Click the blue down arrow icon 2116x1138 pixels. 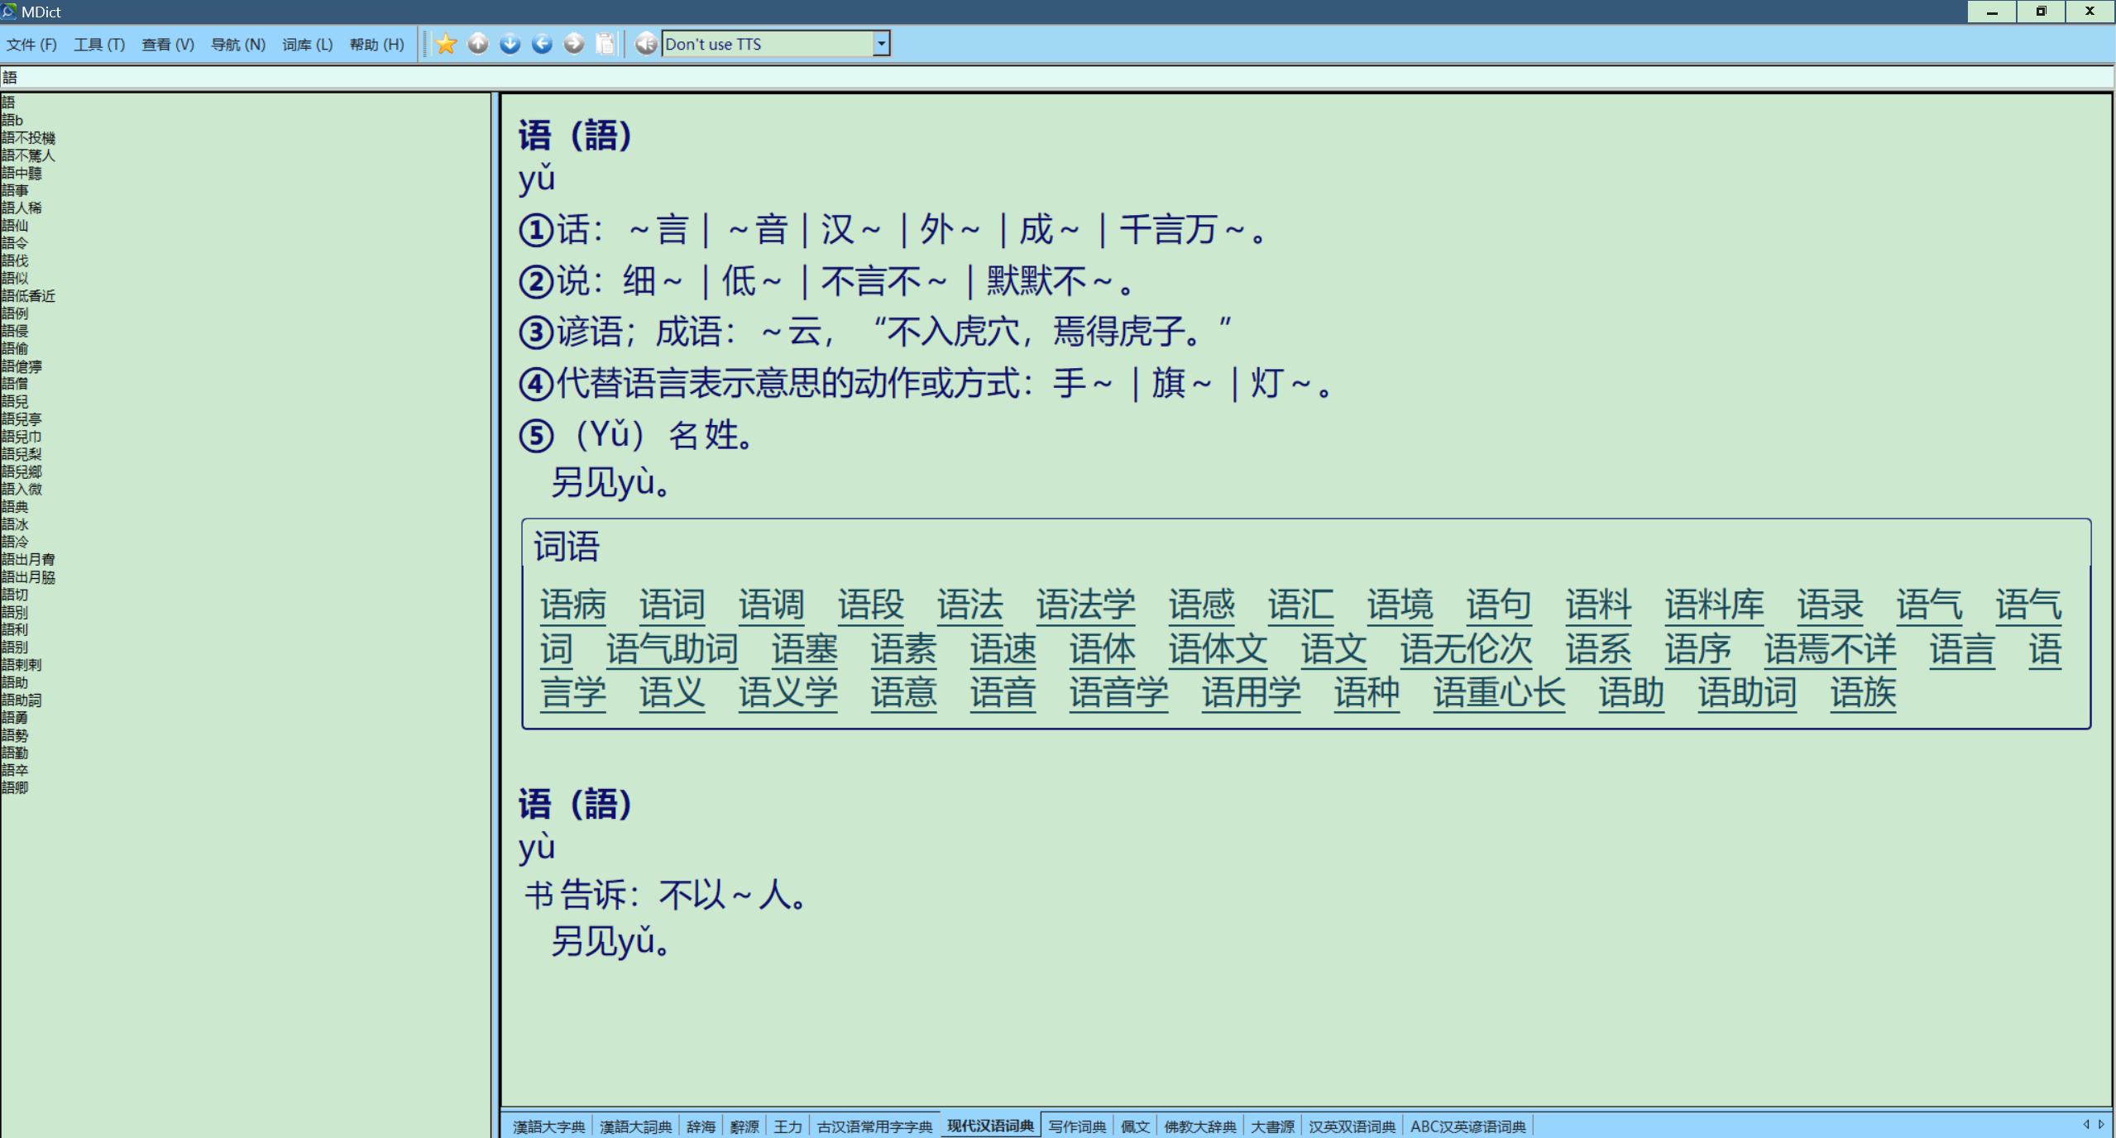point(510,44)
